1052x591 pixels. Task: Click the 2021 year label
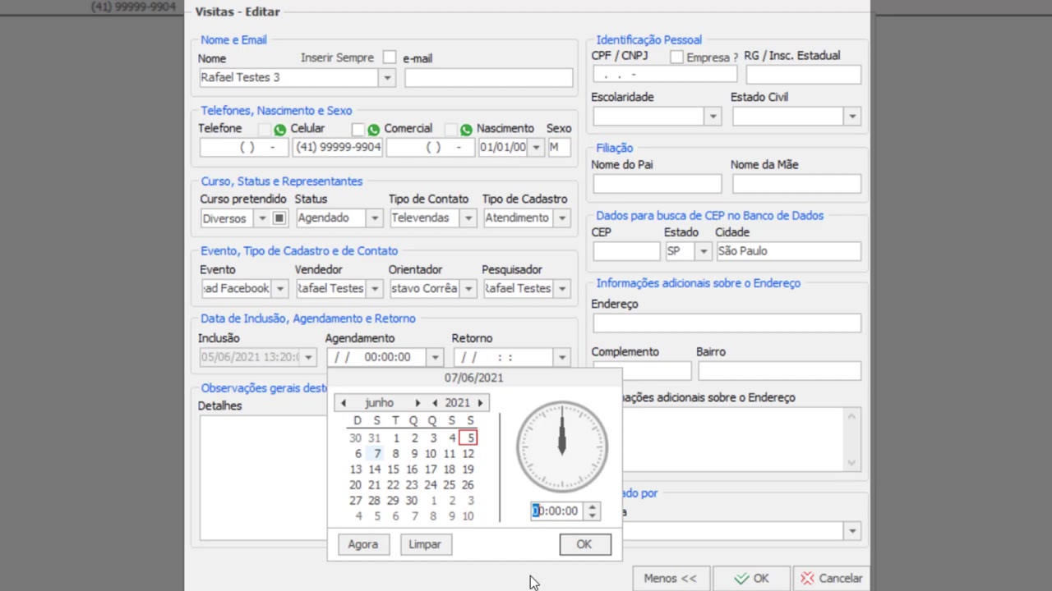[457, 403]
